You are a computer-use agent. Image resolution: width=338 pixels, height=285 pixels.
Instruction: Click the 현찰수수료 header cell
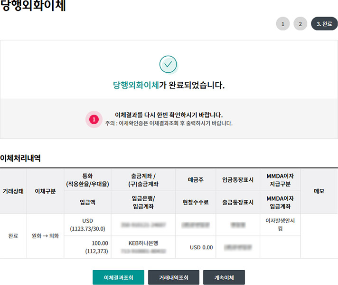tap(196, 202)
